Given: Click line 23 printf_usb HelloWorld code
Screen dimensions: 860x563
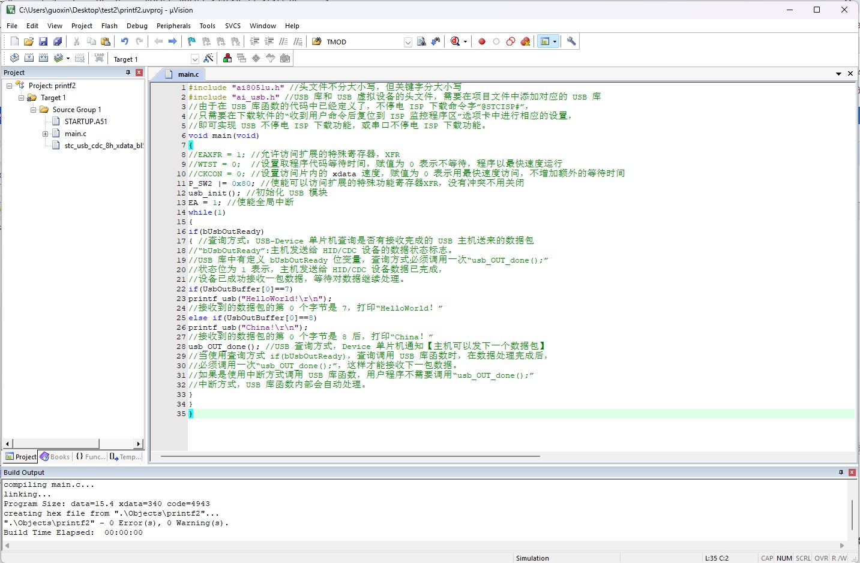Looking at the screenshot, I should [x=260, y=299].
